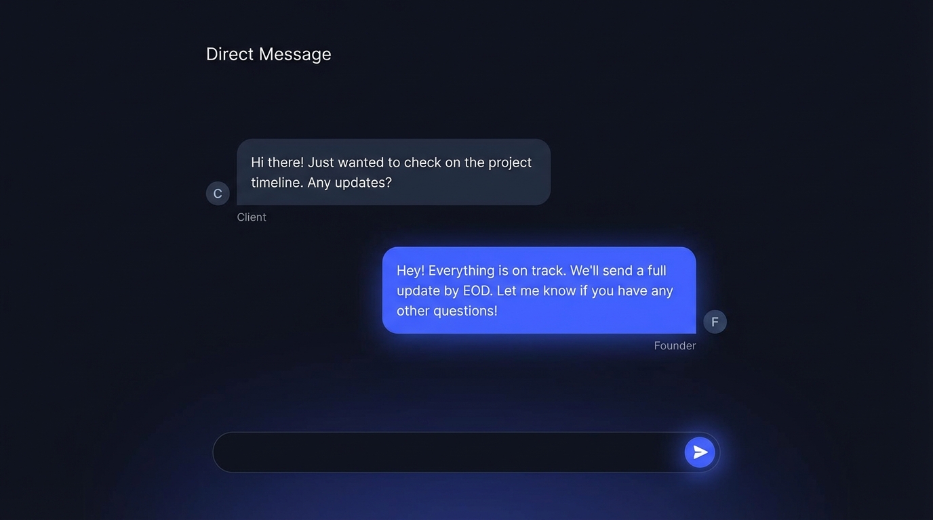The image size is (933, 520).
Task: Click the "Direct Message" heading
Action: coord(269,54)
